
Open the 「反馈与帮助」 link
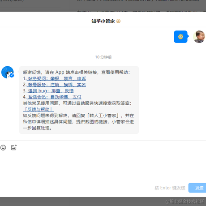click(x=39, y=109)
